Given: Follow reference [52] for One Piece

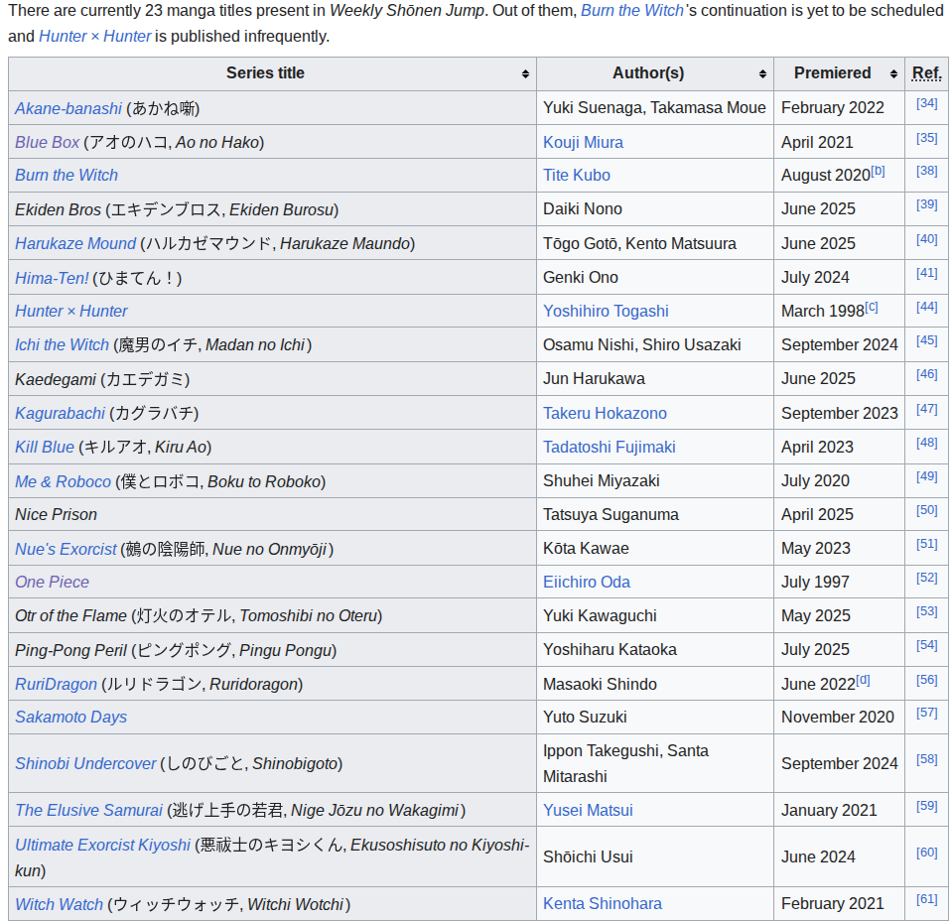Looking at the screenshot, I should coord(926,578).
